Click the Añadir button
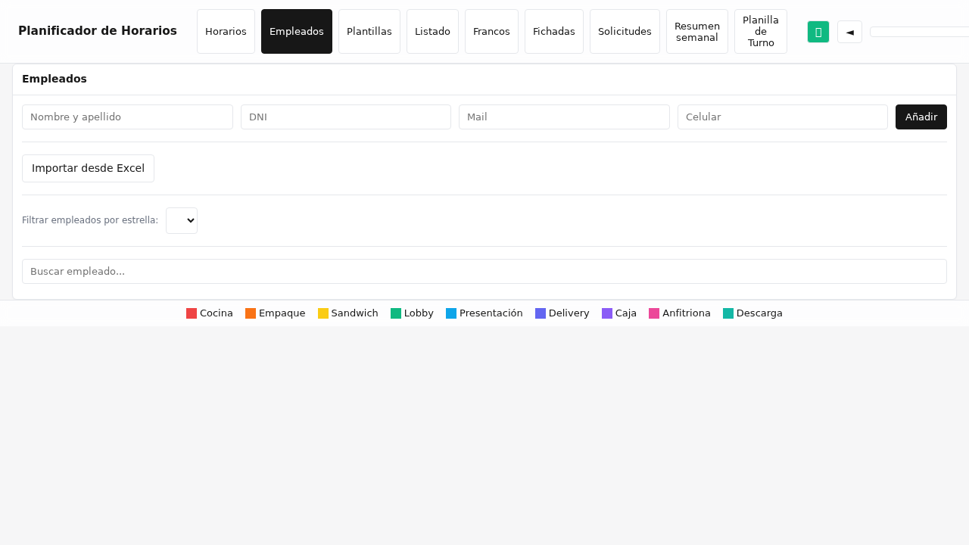This screenshot has width=969, height=545. (x=921, y=117)
